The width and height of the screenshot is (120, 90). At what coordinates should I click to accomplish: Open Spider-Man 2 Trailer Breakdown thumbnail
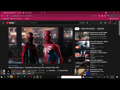click(x=82, y=54)
